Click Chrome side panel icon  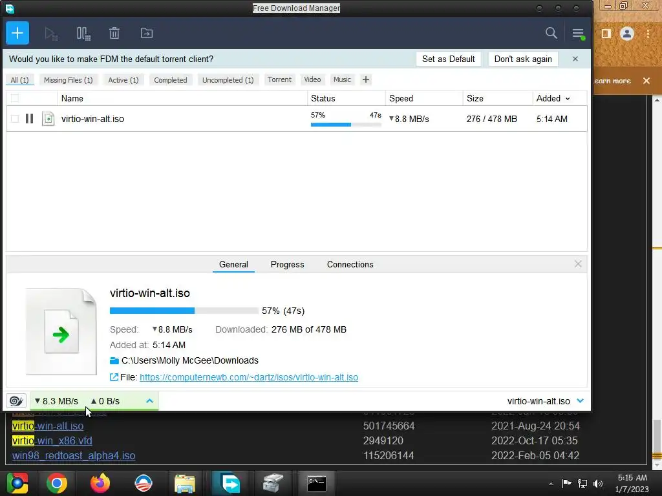click(606, 34)
